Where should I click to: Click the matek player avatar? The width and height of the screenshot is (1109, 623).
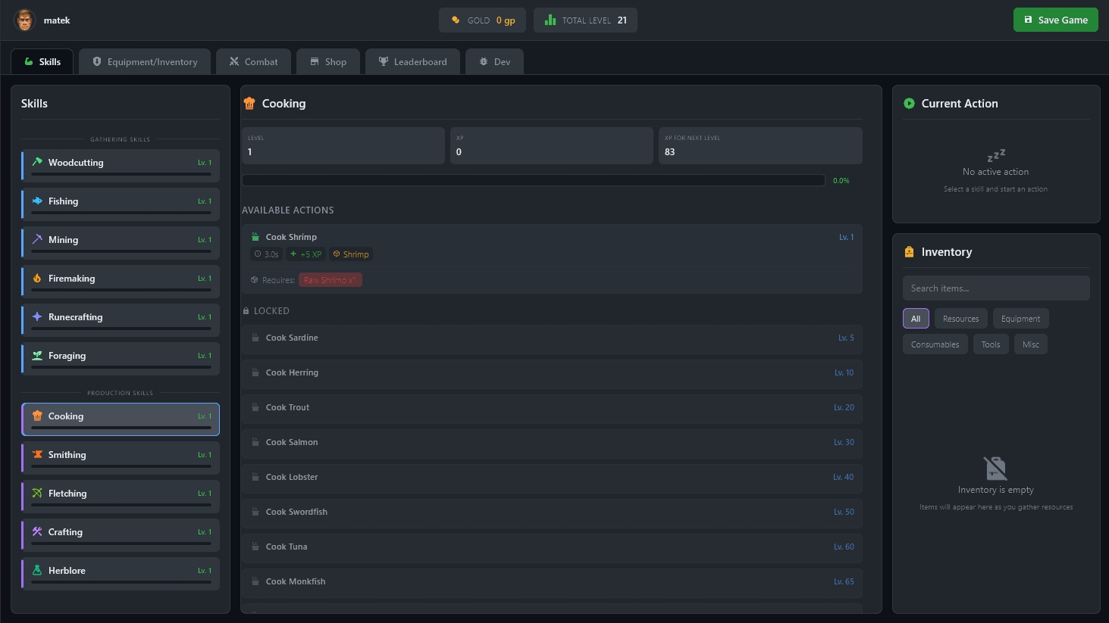(x=25, y=20)
